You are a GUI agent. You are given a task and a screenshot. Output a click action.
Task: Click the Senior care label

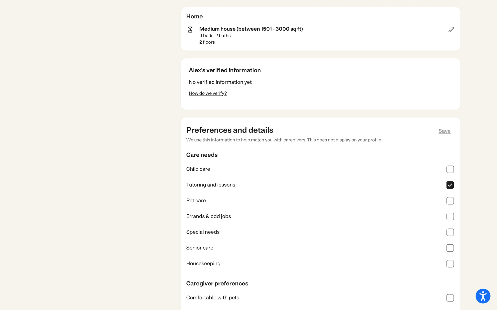coord(200,248)
